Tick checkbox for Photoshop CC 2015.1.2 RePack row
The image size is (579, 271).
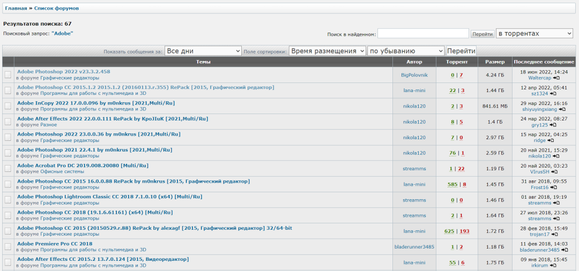tap(8, 91)
